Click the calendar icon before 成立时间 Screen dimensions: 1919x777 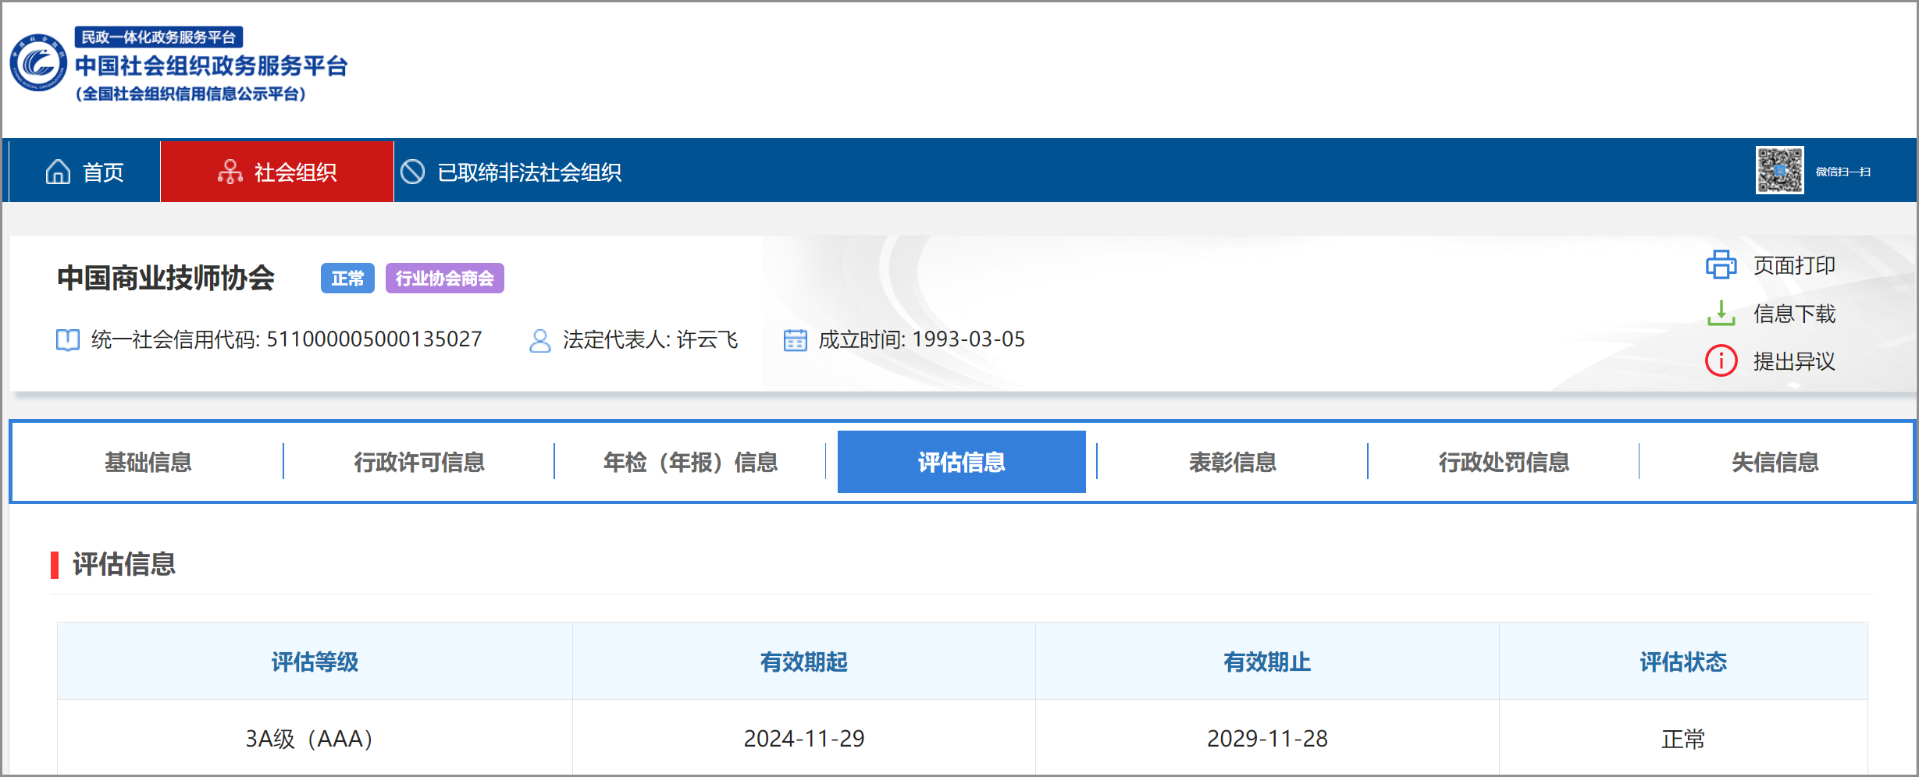[x=796, y=339]
